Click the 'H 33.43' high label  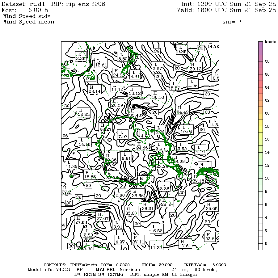(x=135, y=113)
